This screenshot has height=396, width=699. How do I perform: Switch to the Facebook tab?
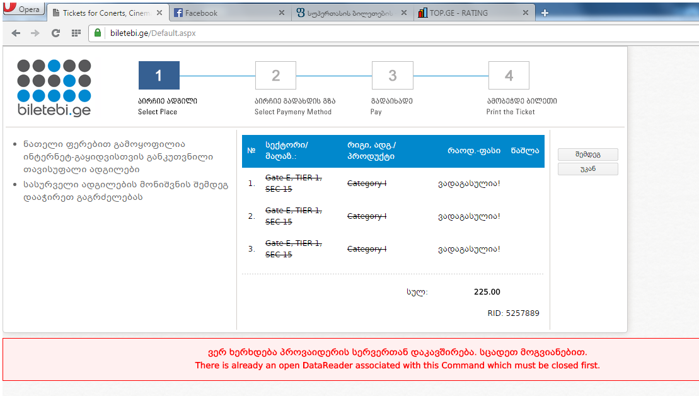tap(229, 13)
